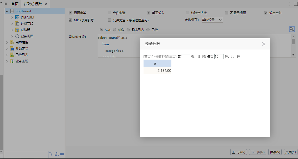Viewport: 298px width, 159px height.
Task: Click the column header a
Action: point(157,63)
